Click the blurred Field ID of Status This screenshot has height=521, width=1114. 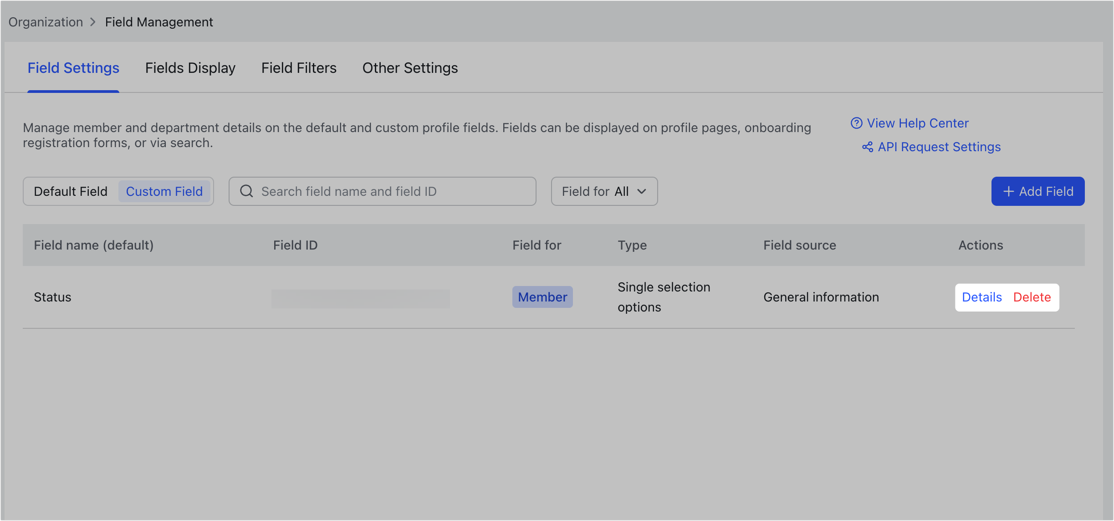point(360,299)
